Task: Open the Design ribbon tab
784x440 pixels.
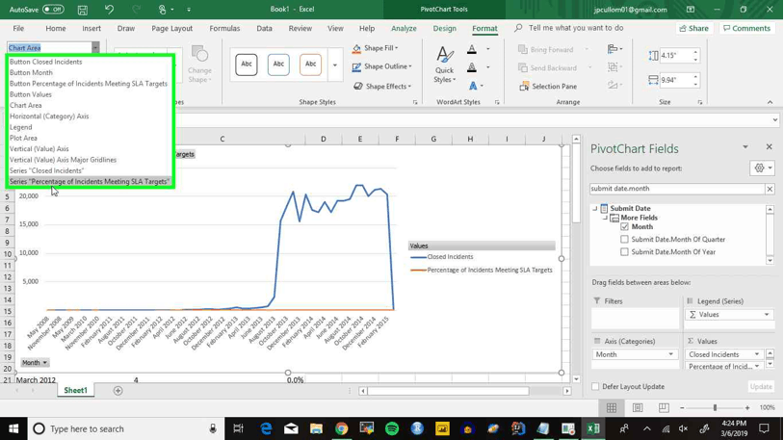Action: tap(445, 29)
